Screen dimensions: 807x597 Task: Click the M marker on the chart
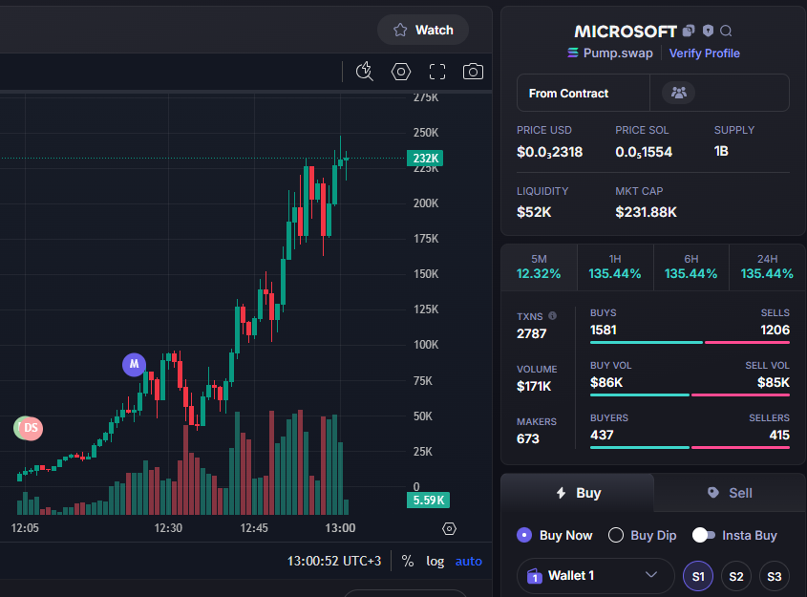coord(134,364)
